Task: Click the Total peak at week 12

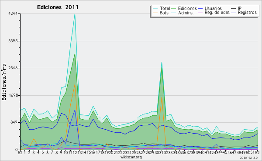Action: [75, 14]
